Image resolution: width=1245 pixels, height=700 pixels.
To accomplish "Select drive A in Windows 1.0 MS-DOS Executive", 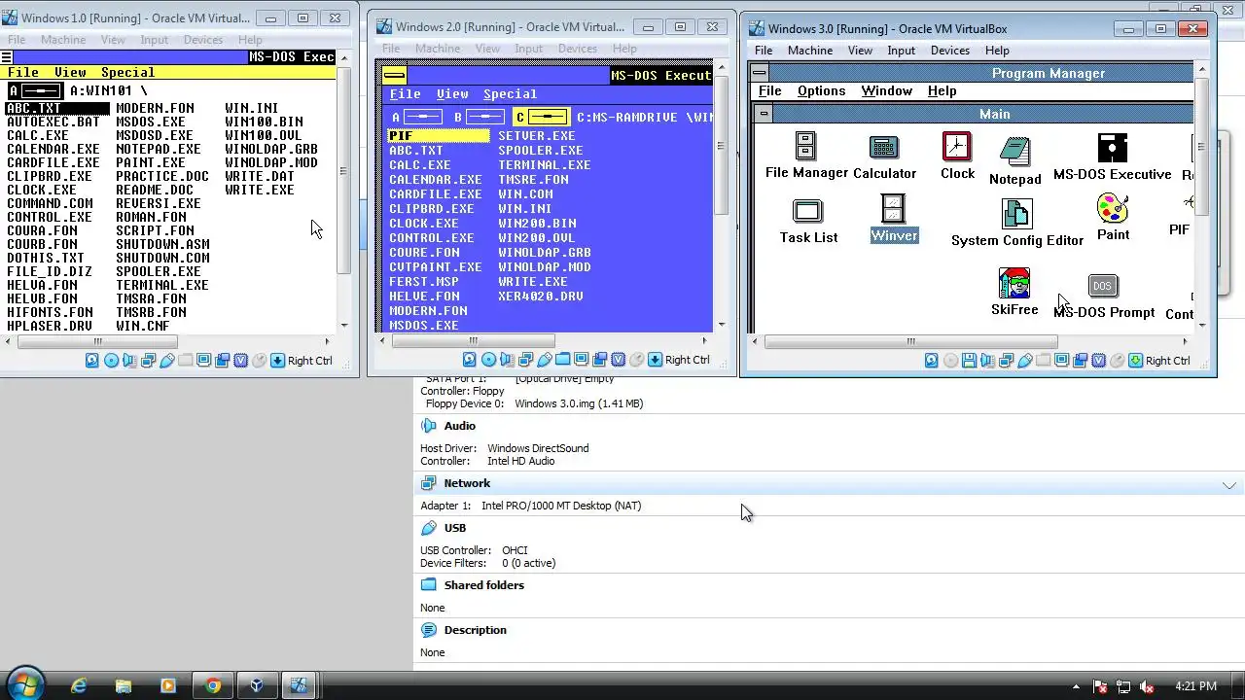I will [x=36, y=90].
